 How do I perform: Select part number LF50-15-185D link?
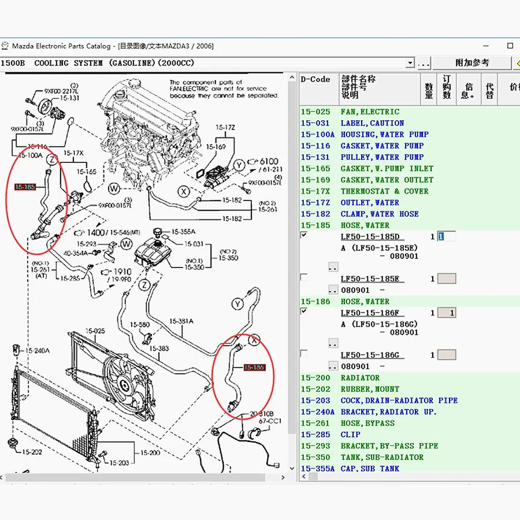[x=373, y=237]
